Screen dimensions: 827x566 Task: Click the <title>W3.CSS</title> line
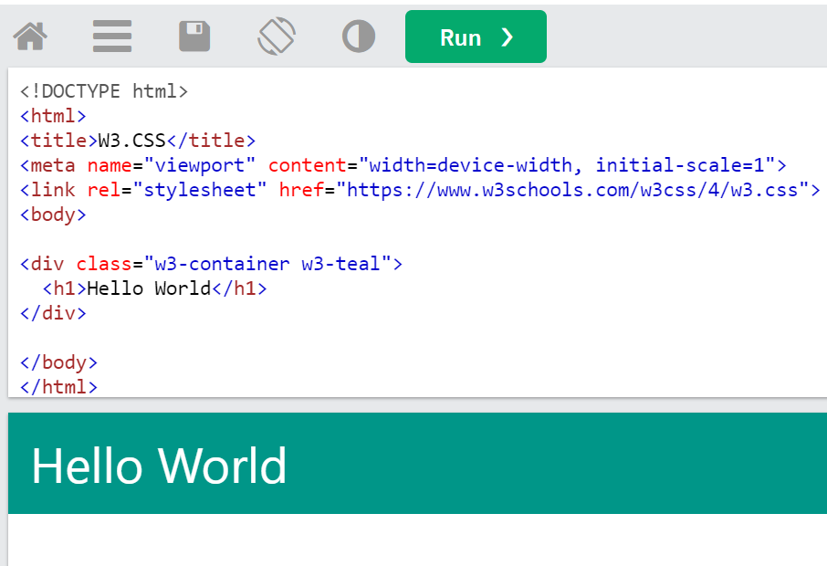point(138,141)
